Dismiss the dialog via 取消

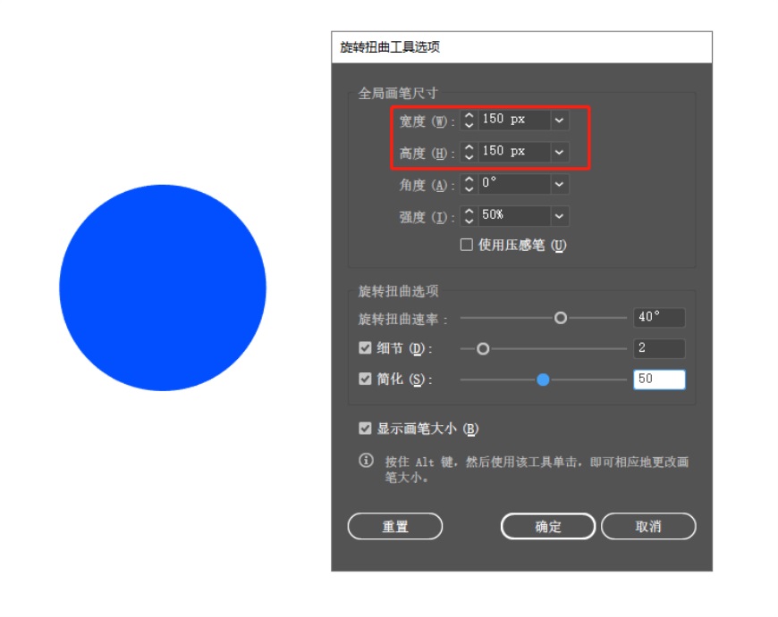(647, 527)
